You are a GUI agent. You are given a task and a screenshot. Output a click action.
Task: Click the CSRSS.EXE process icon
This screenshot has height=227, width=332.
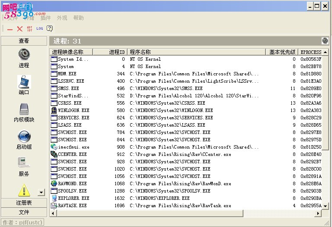pyautogui.click(x=54, y=103)
